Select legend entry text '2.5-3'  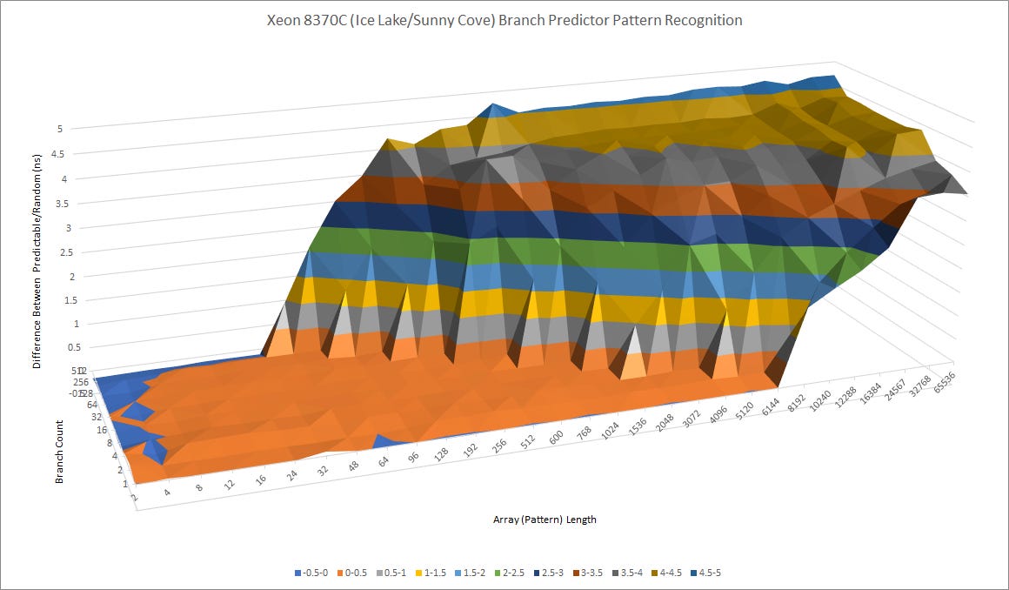pos(552,573)
